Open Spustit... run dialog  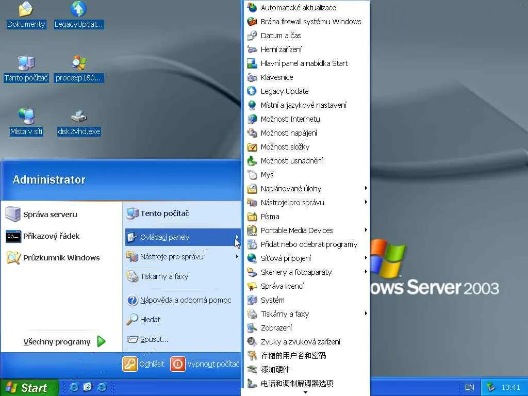point(183,339)
